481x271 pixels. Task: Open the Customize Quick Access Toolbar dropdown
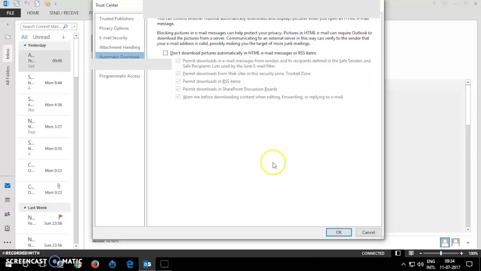coord(56,4)
